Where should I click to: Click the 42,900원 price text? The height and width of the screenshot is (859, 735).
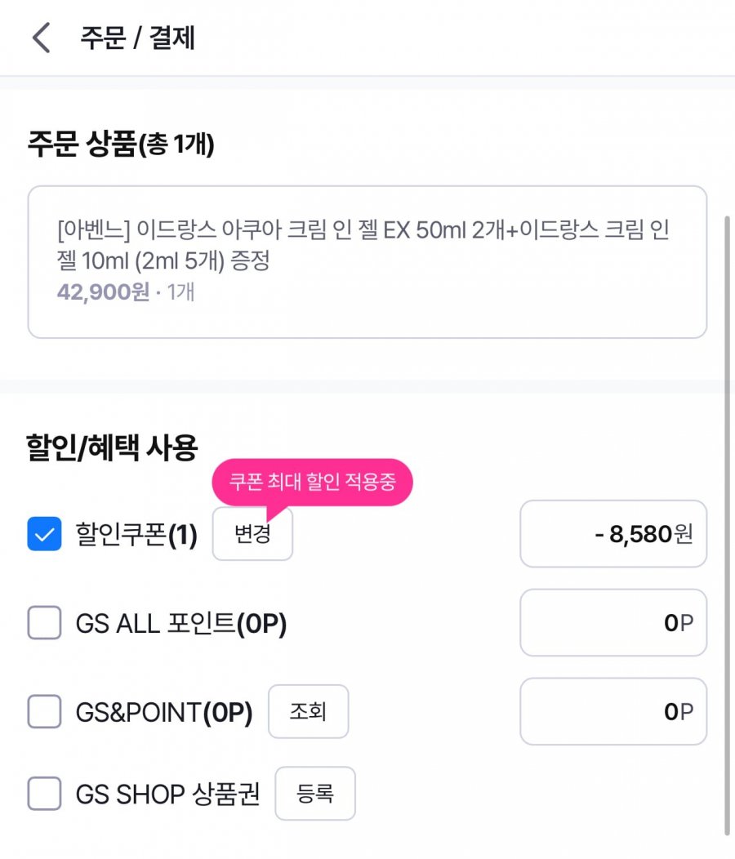tap(103, 292)
